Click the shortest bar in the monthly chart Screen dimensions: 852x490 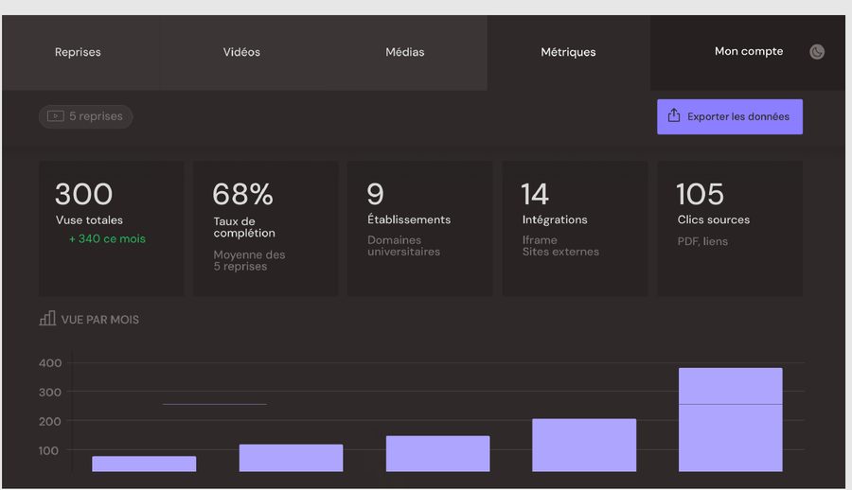(144, 464)
